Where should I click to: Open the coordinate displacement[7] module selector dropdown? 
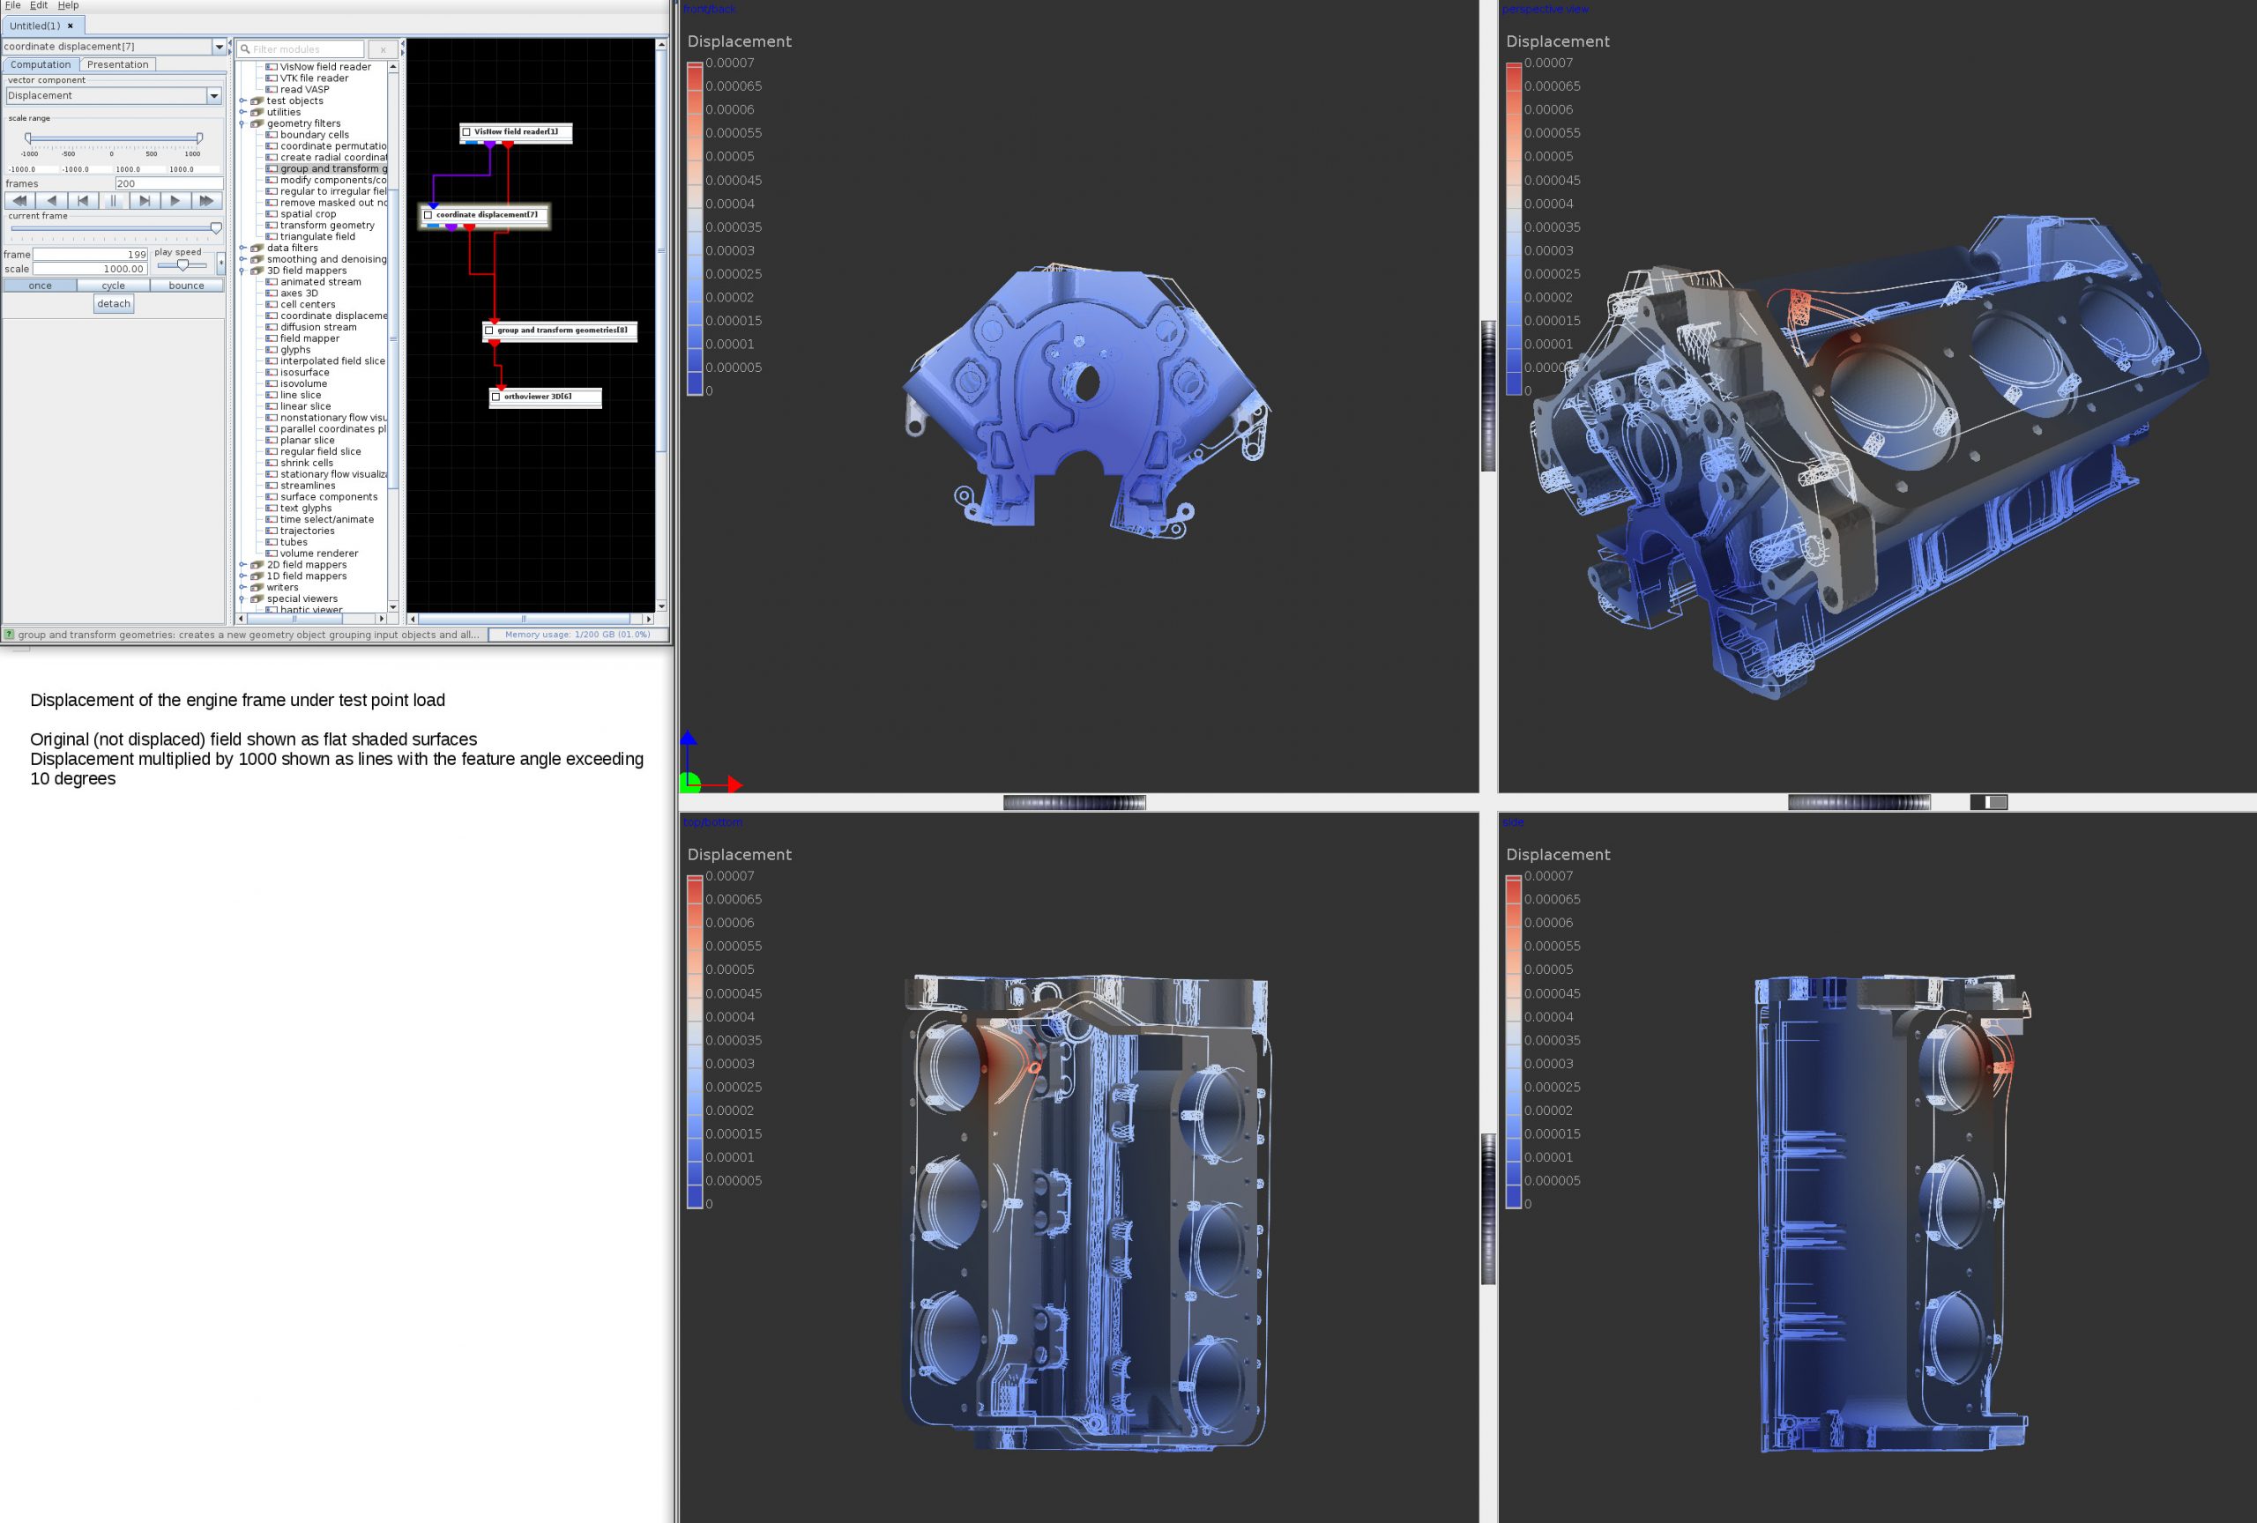(x=219, y=47)
